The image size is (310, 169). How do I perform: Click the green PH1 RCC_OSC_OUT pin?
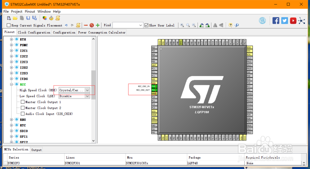pyautogui.click(x=154, y=90)
